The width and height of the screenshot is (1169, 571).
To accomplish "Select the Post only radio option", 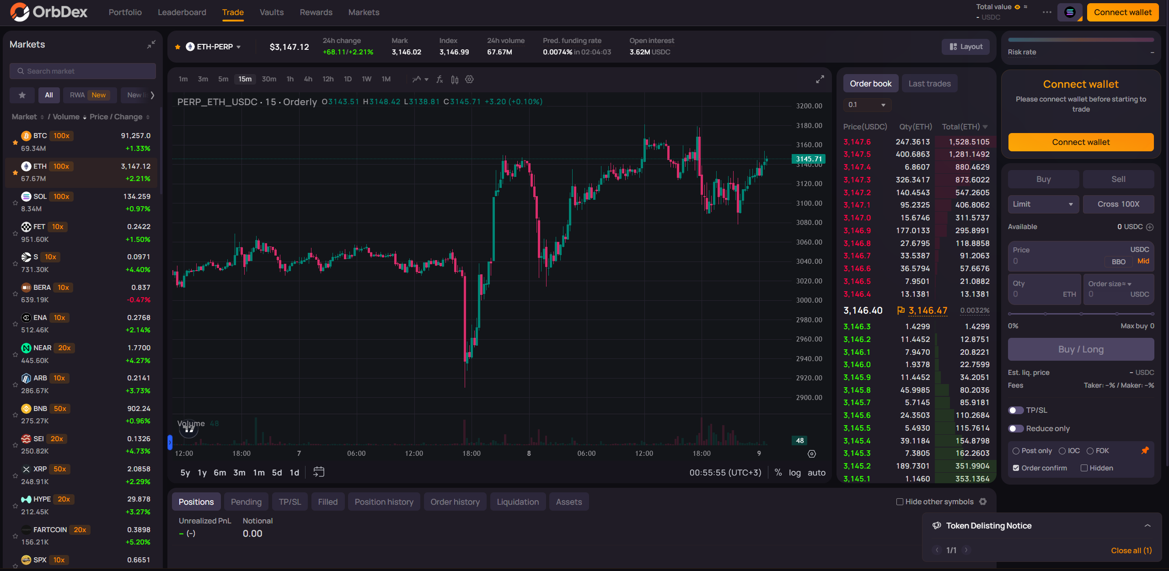I will [x=1016, y=451].
